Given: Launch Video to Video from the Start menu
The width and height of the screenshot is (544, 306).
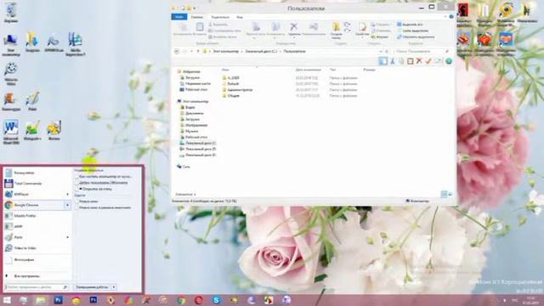Looking at the screenshot, I should click(x=37, y=248).
